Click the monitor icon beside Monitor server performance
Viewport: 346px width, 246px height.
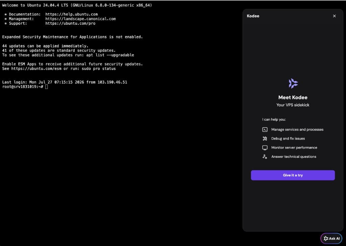pyautogui.click(x=265, y=148)
